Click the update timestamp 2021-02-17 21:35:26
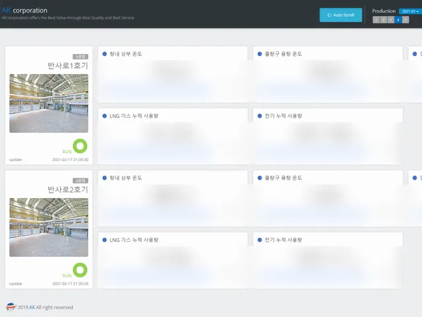This screenshot has height=317, width=422. pos(71,283)
